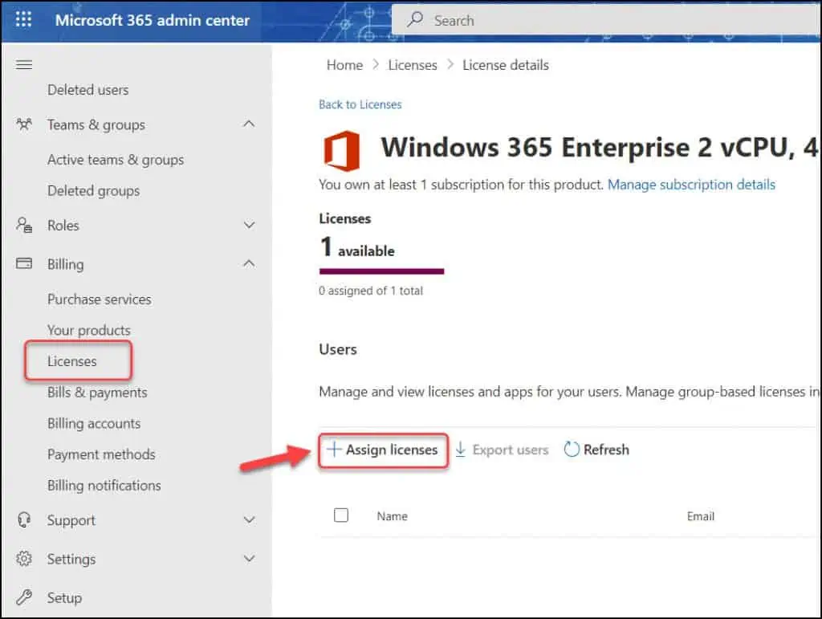Click the Windows 365 Enterprise product title
The image size is (822, 619).
(599, 147)
